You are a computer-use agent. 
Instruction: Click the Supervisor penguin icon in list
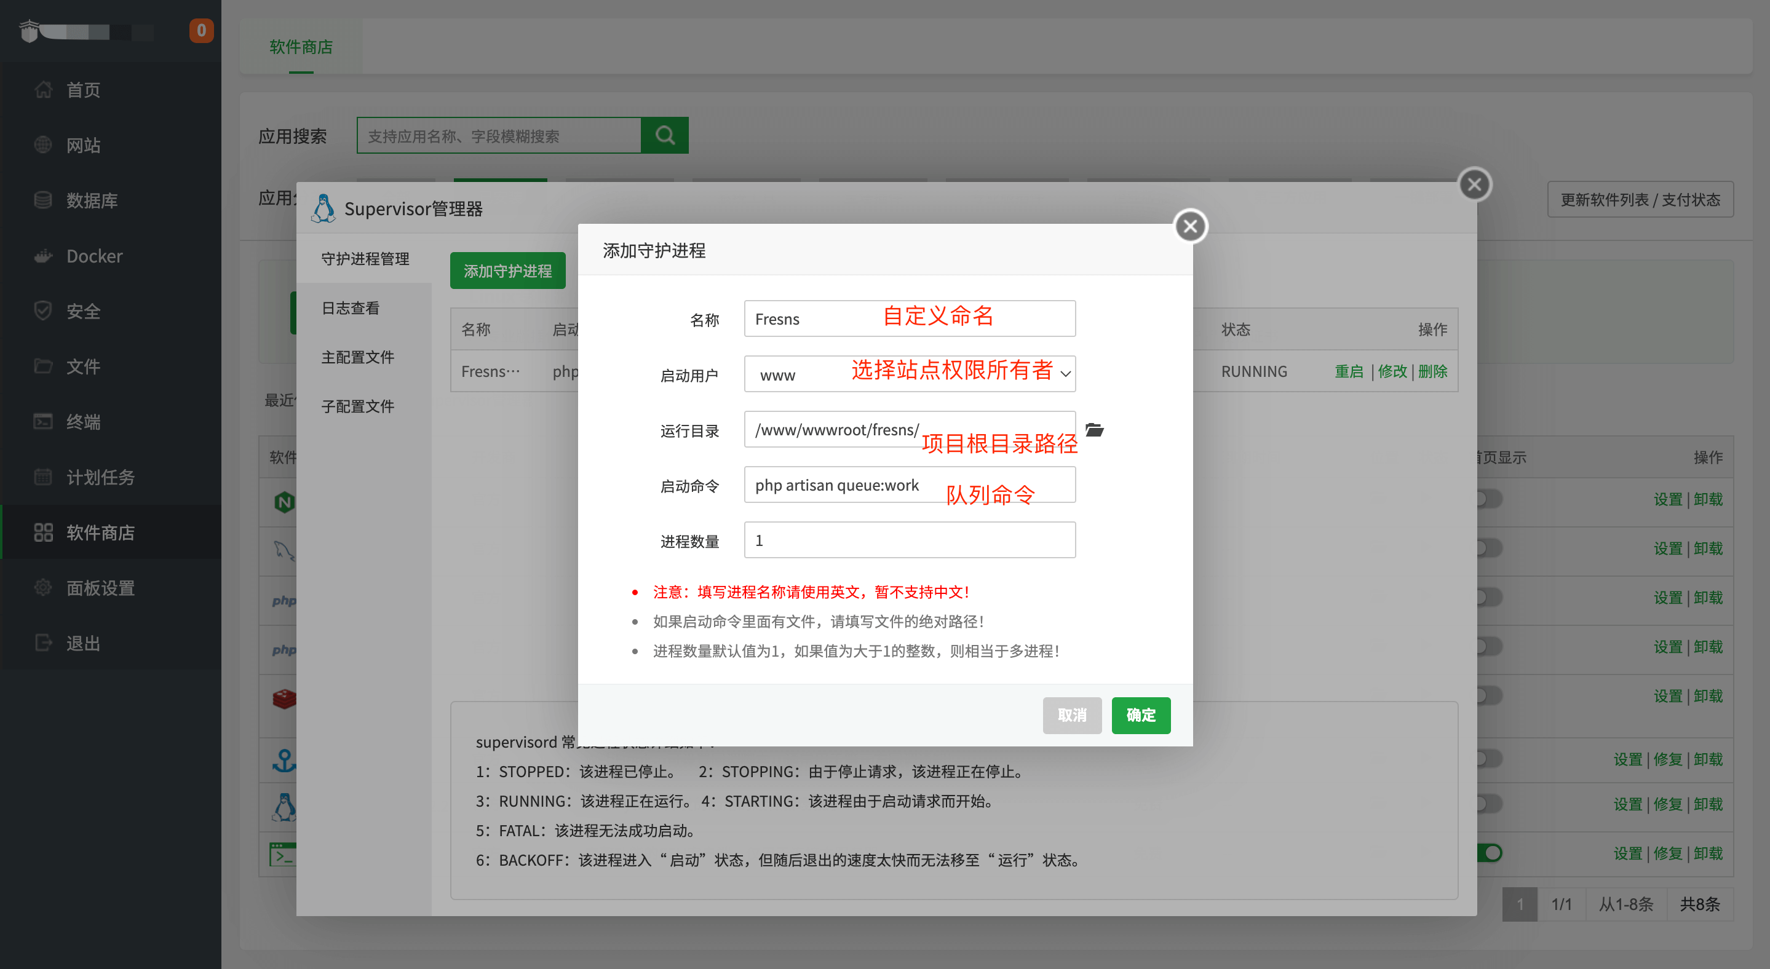pyautogui.click(x=284, y=808)
